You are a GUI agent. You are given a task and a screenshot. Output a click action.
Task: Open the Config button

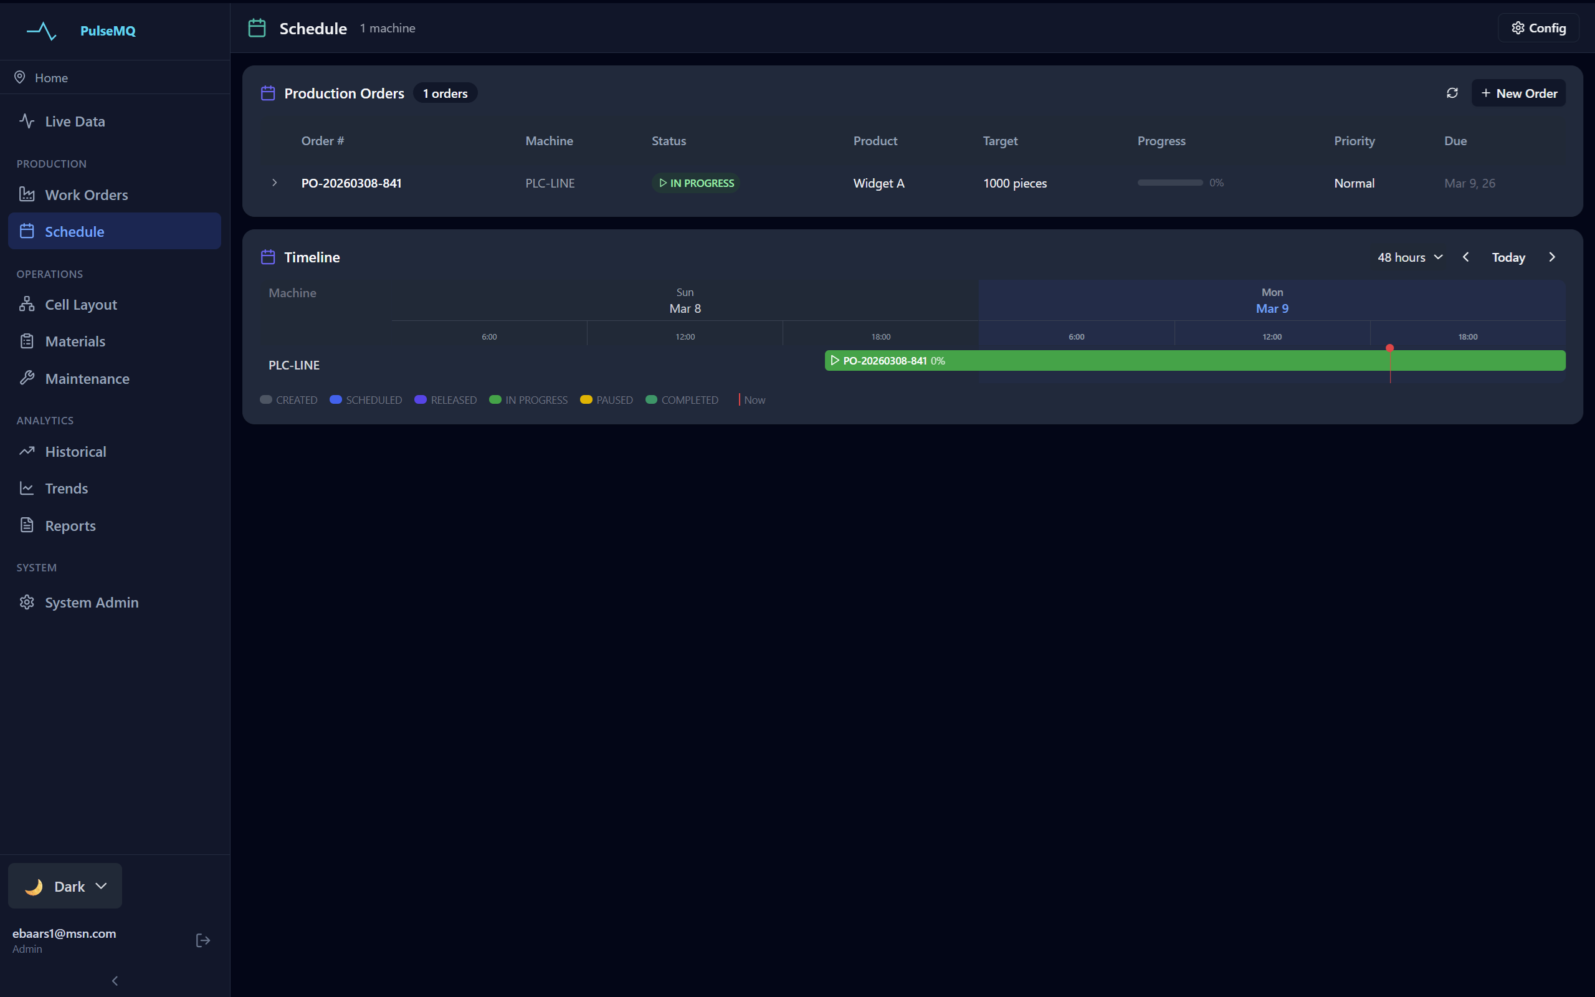[1538, 27]
